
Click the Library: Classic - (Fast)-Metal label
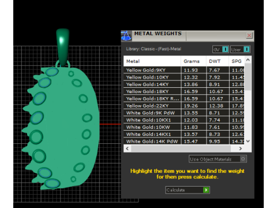(154, 49)
